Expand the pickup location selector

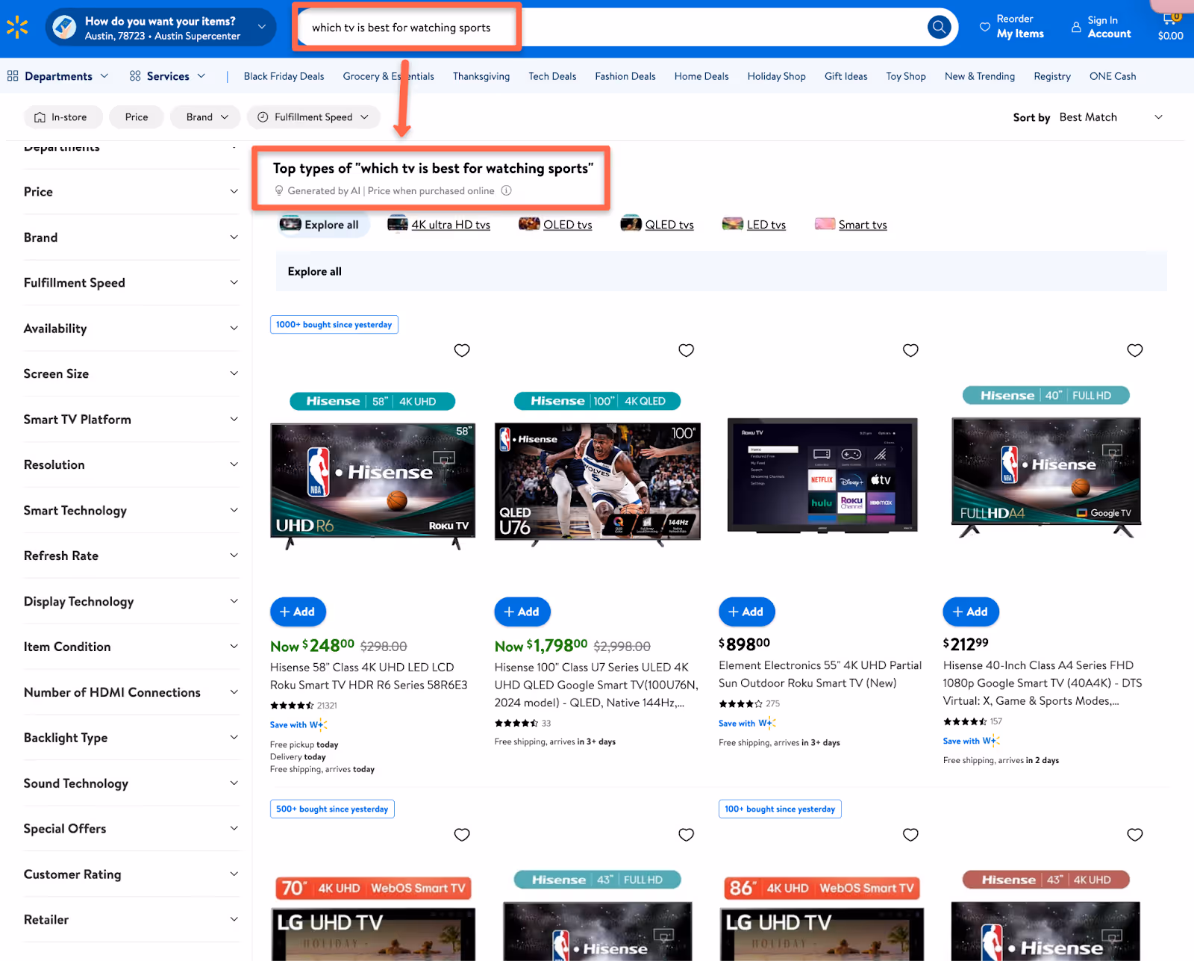(x=261, y=28)
